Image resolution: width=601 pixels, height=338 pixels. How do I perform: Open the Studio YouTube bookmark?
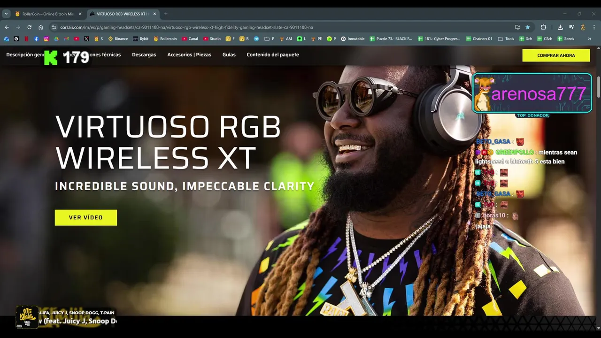[212, 39]
